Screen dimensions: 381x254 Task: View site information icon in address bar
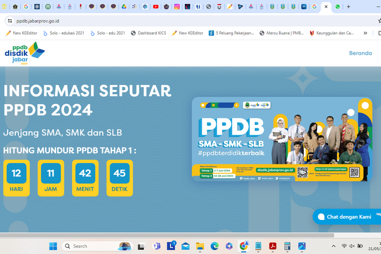[10, 21]
